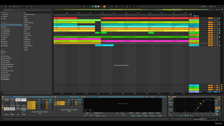This screenshot has width=224, height=126.
Task: Open the Drums category
Action: click(5, 27)
